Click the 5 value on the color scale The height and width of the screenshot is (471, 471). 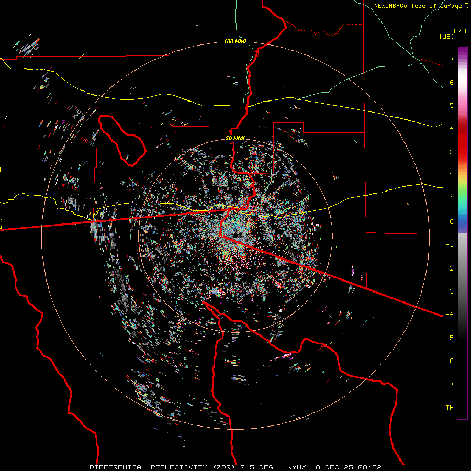click(452, 105)
